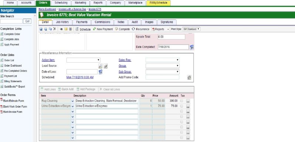This screenshot has height=142, width=295.
Task: Go to Home Dashboard breadcrumb
Action: pyautogui.click(x=47, y=9)
